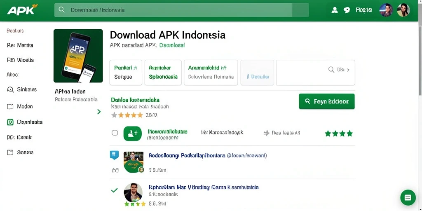Click the green 'Feyn Bddoos' button
Screen dimensions: 422x211
click(x=327, y=101)
